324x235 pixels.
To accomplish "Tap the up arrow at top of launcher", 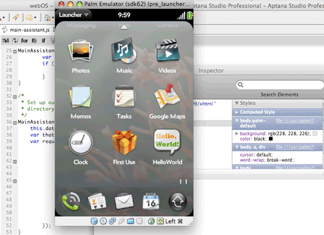I will (124, 27).
